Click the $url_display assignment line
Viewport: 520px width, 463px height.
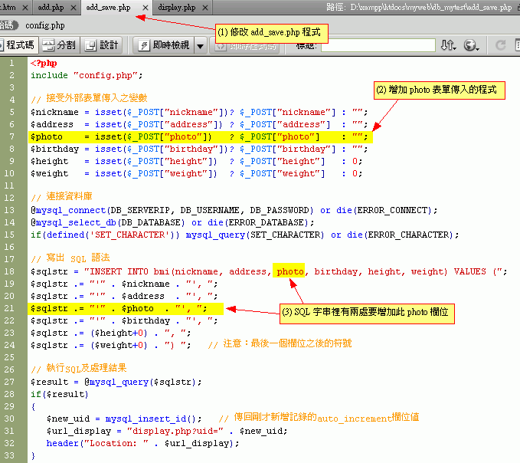167,432
